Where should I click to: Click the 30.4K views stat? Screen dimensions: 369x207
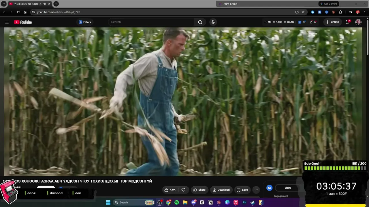(289, 22)
